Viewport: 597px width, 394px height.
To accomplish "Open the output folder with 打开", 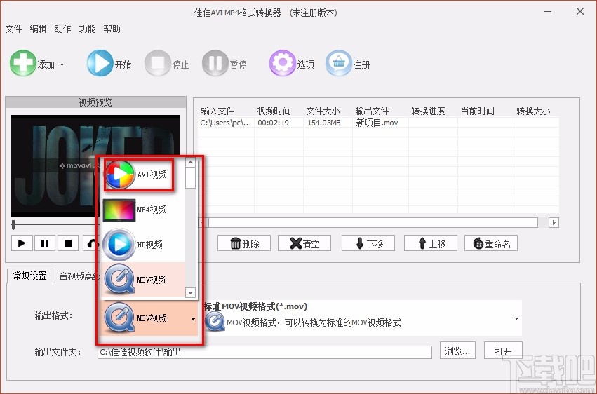I will 503,351.
